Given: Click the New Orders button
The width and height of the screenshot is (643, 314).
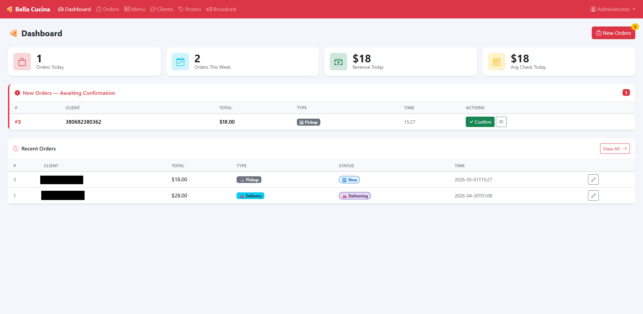Looking at the screenshot, I should pyautogui.click(x=613, y=33).
